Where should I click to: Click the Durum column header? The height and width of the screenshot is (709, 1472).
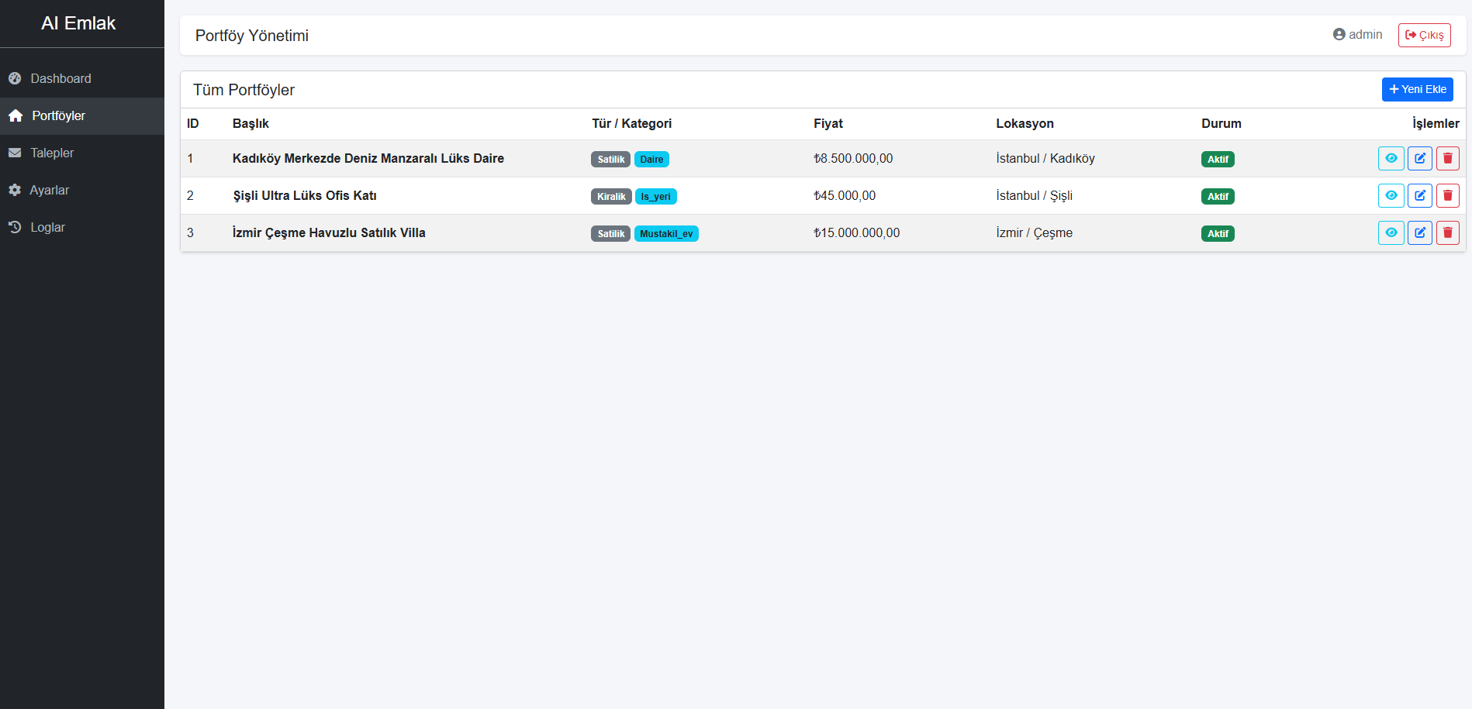coord(1221,124)
